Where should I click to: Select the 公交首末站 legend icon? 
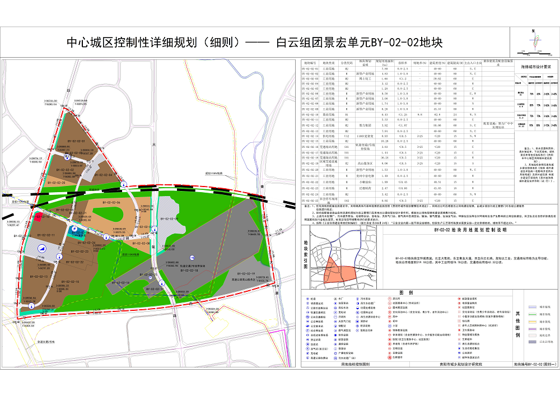(x=307, y=326)
